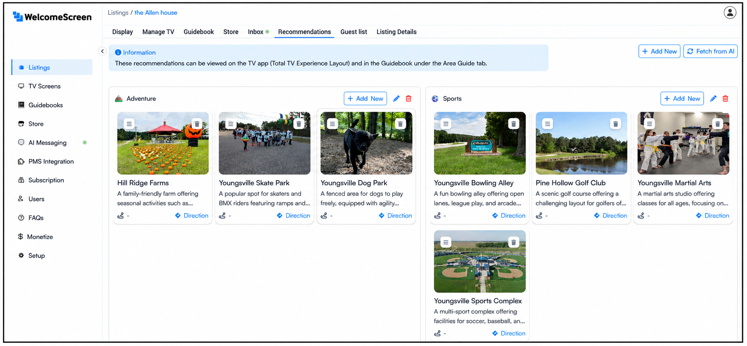Click the WelcomeScreen logo
Viewport: 747px width, 346px height.
pyautogui.click(x=52, y=17)
